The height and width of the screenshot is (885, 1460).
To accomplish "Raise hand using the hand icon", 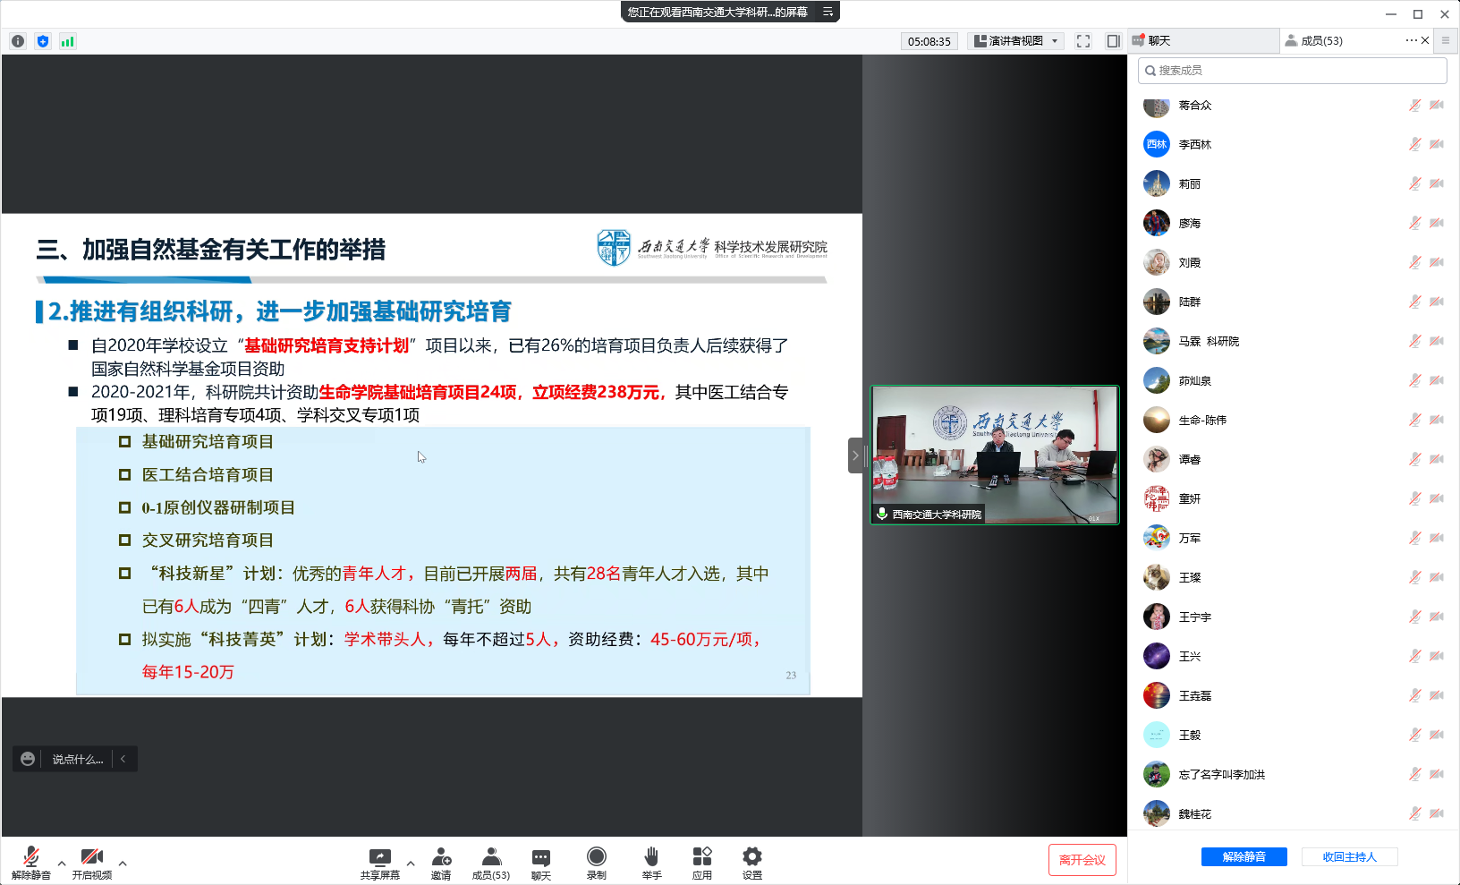I will point(651,858).
